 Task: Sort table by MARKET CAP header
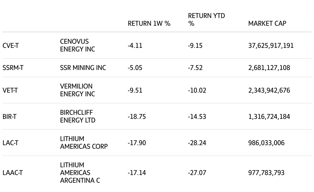267,23
